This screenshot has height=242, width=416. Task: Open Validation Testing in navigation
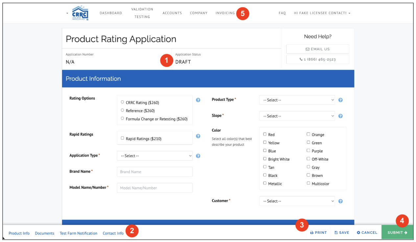pos(142,13)
